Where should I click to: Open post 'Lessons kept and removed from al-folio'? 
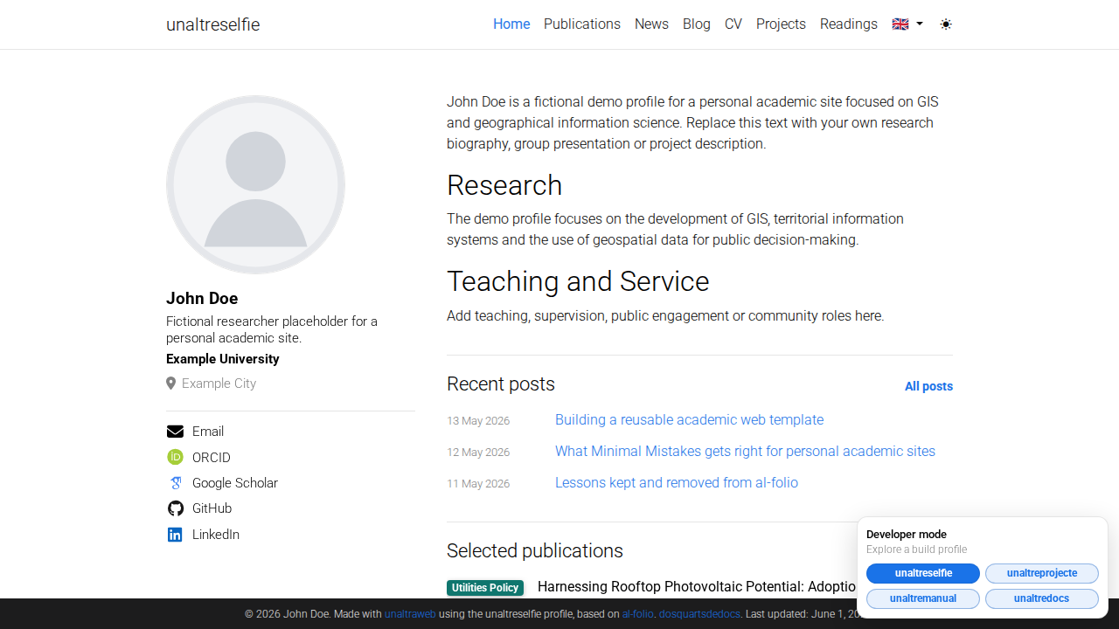677,483
